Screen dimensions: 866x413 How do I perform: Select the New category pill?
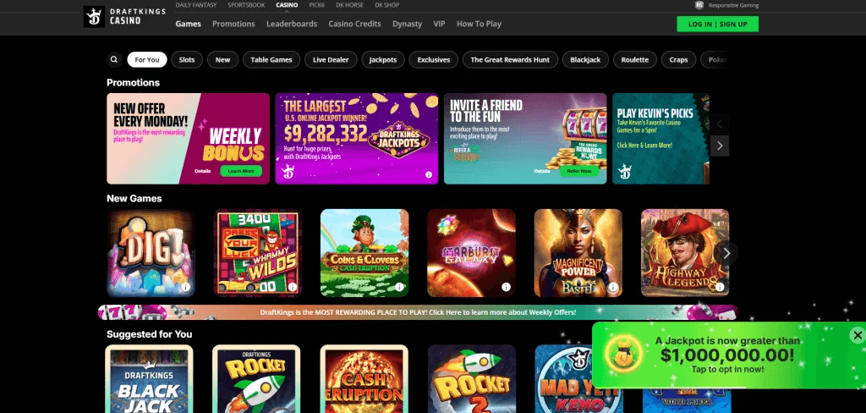click(222, 60)
